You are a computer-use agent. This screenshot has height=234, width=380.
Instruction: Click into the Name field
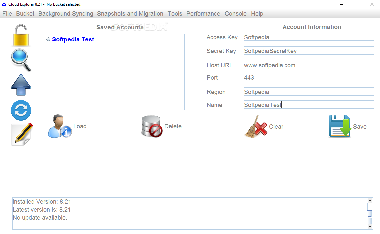click(308, 105)
